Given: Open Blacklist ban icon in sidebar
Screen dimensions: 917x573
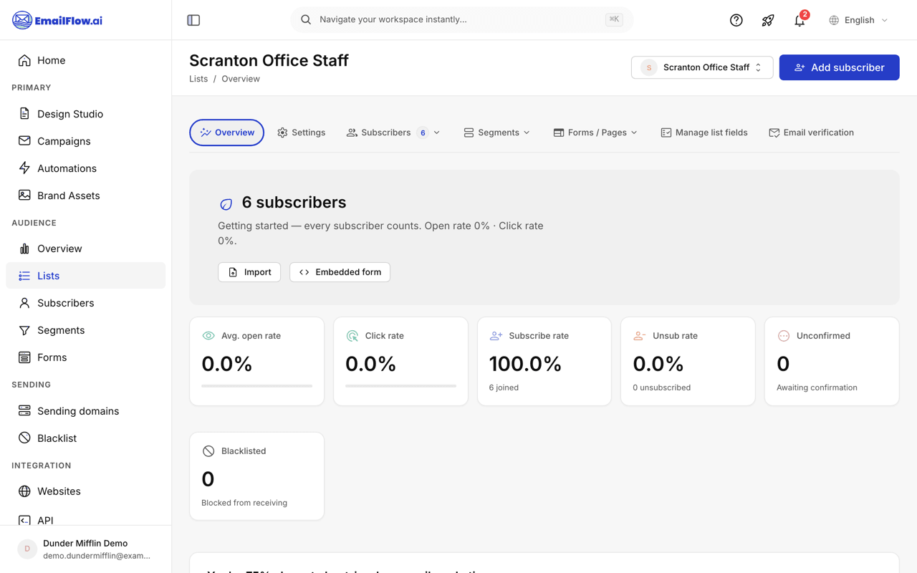Looking at the screenshot, I should [24, 438].
